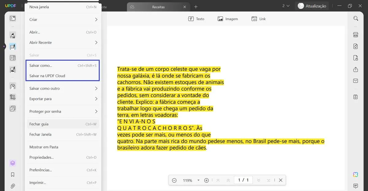Open the zoom percentage dropdown
This screenshot has height=191, width=368.
coord(198,180)
